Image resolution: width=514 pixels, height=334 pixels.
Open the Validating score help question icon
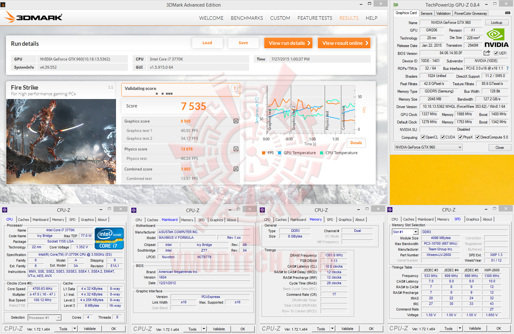click(235, 88)
